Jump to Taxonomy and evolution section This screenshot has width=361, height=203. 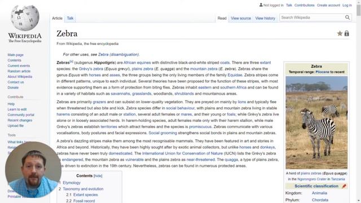point(83,189)
